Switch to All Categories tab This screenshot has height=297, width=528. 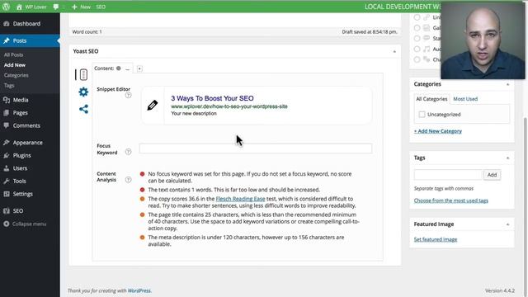point(431,99)
